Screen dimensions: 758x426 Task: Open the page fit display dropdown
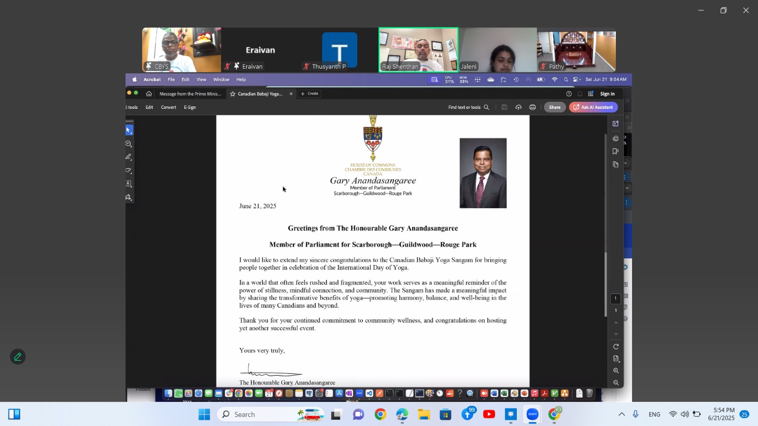pos(616,359)
